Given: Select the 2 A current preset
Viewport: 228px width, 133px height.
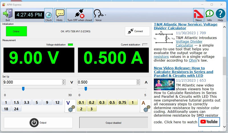Looking at the screenshot, I should point(81,109).
